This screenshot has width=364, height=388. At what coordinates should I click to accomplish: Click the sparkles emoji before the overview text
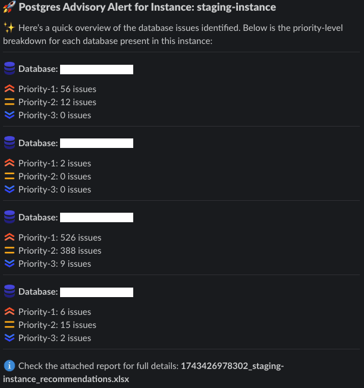click(x=10, y=28)
